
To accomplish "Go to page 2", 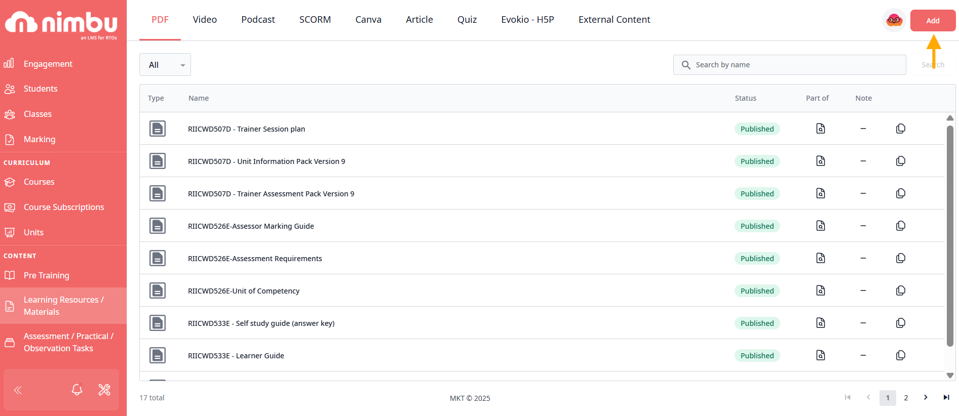I will pyautogui.click(x=906, y=398).
